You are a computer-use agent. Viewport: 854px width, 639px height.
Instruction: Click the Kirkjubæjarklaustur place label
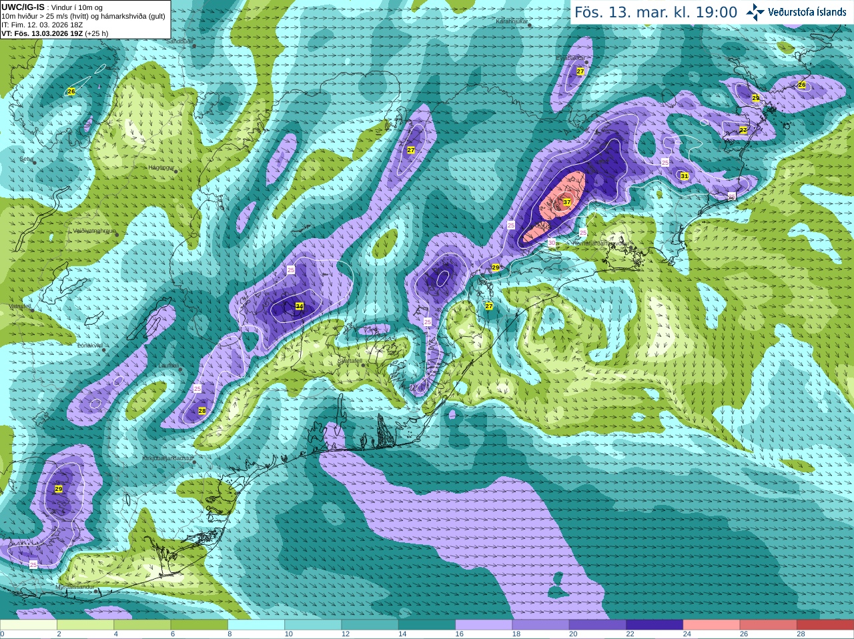[168, 459]
